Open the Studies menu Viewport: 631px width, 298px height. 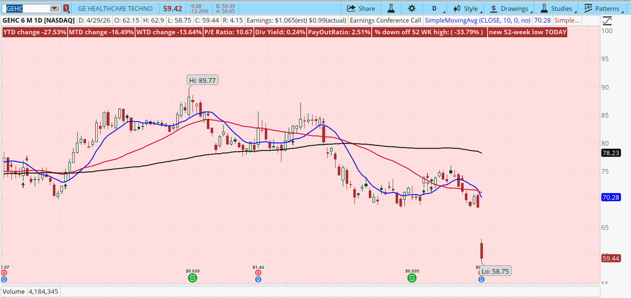557,8
